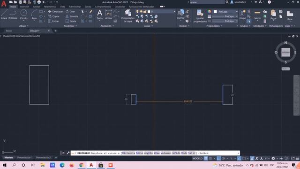Toggle ortho mode in status bar
The height and width of the screenshot is (169, 300).
pyautogui.click(x=218, y=158)
